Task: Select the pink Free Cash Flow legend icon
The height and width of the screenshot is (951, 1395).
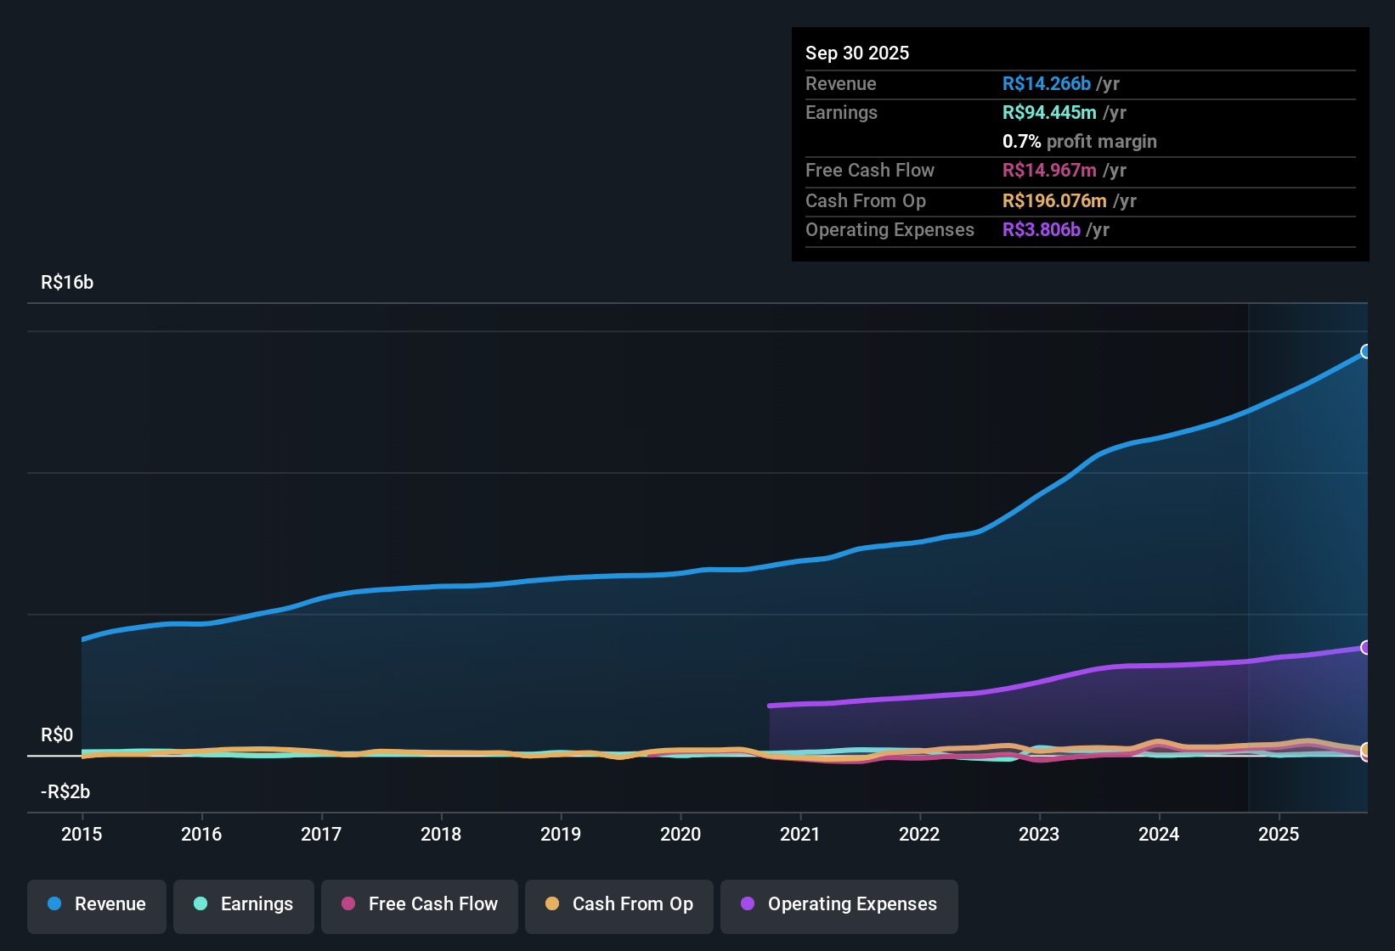Action: coord(347,904)
